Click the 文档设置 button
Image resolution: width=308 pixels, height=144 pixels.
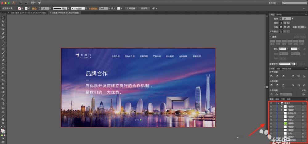131,8
